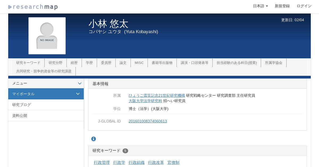Image resolution: width=319 pixels, height=167 pixels.
Task: Open the 所属学協会 tab
Action: 274,63
